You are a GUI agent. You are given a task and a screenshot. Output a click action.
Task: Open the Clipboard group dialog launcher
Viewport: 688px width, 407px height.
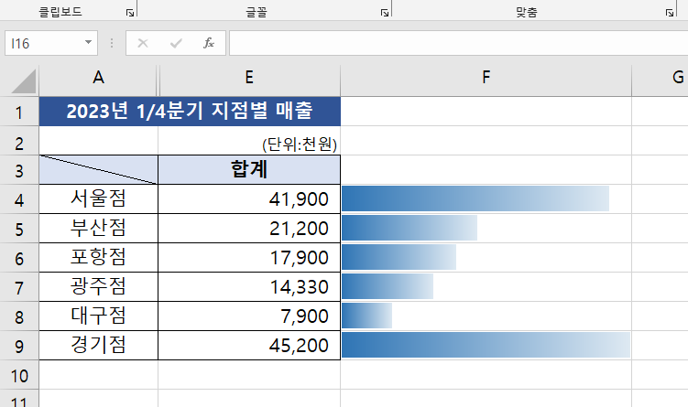tap(130, 13)
